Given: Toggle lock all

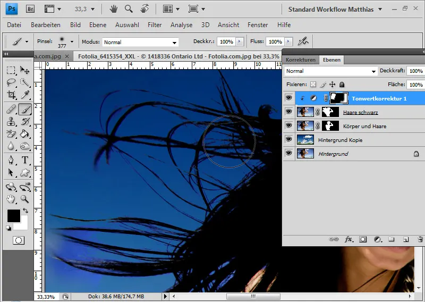Looking at the screenshot, I should (342, 85).
